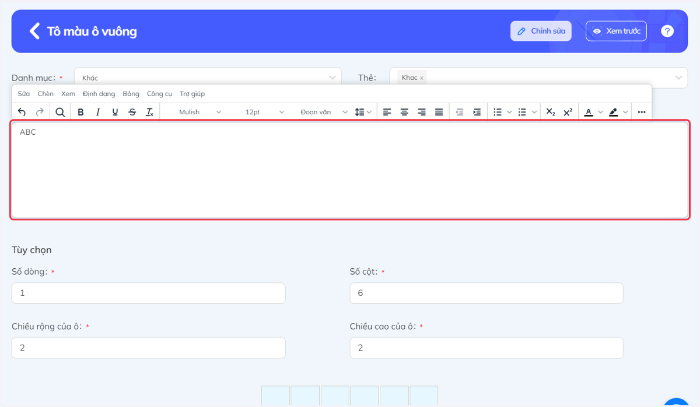Align text left
Screen dimensions: 700x407
tap(387, 112)
